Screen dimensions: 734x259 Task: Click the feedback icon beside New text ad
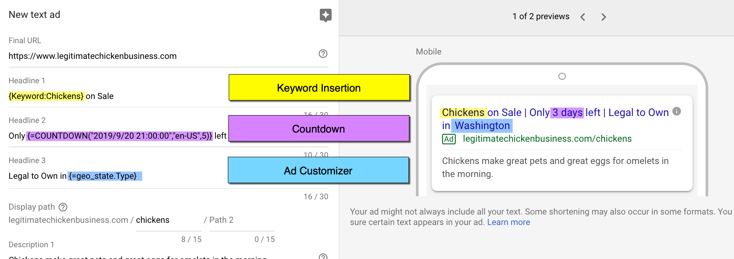(325, 15)
